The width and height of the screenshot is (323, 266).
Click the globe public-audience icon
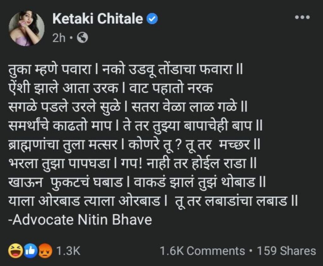pos(83,38)
